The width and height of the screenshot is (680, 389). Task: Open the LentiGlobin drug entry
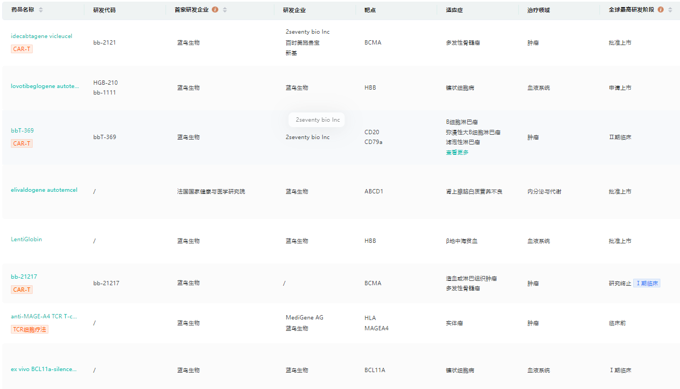tap(27, 239)
